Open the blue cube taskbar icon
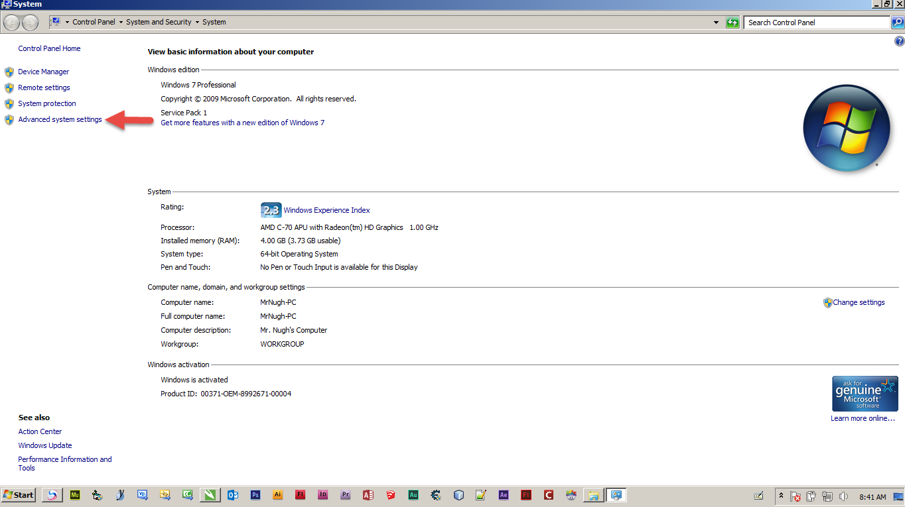This screenshot has height=507, width=905. (458, 495)
